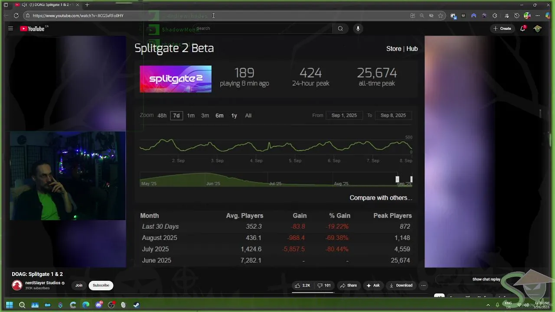The width and height of the screenshot is (555, 312).
Task: Click the right navigator range handle
Action: (x=411, y=179)
